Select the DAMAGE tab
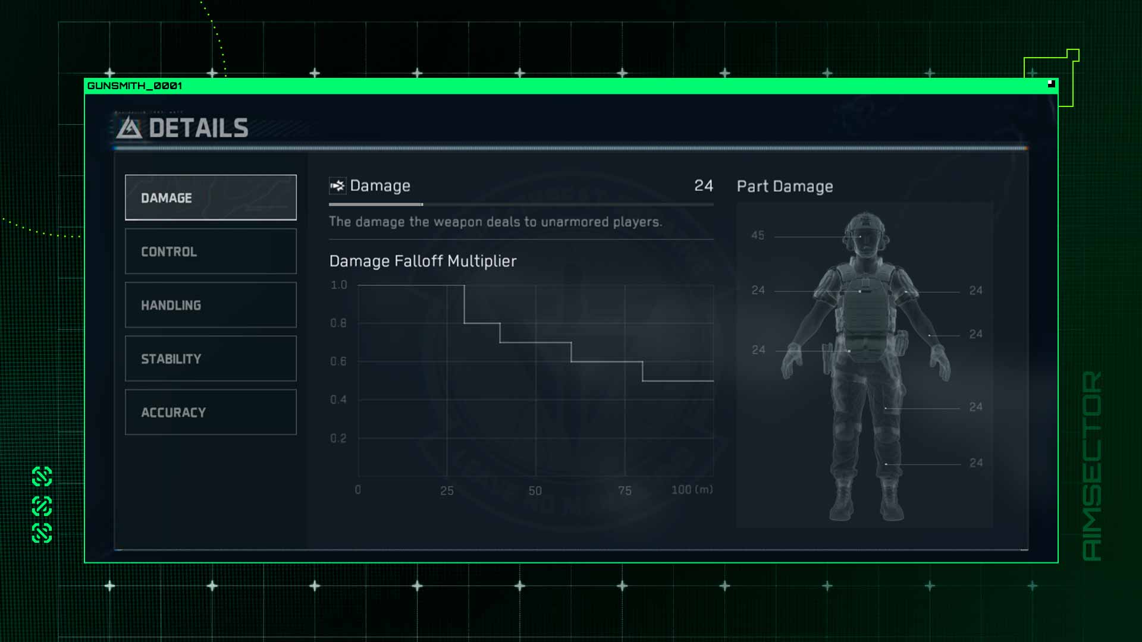The height and width of the screenshot is (642, 1142). click(211, 197)
